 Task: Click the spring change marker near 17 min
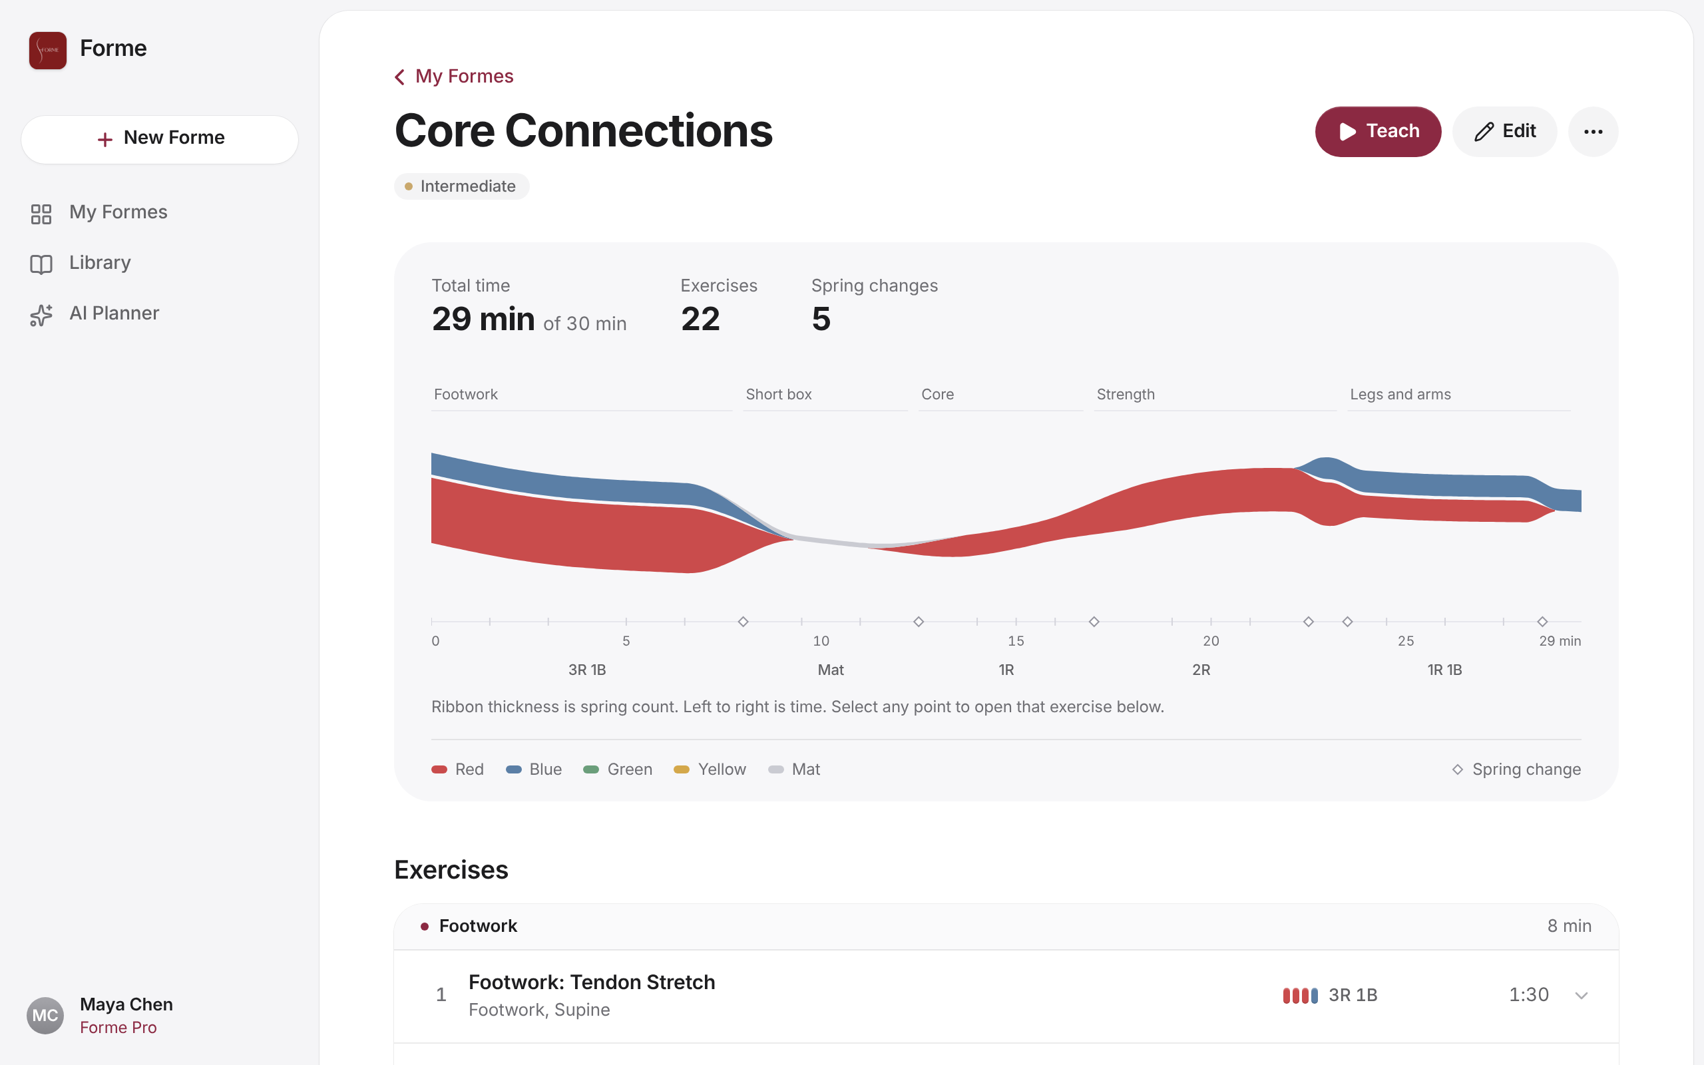1094,621
